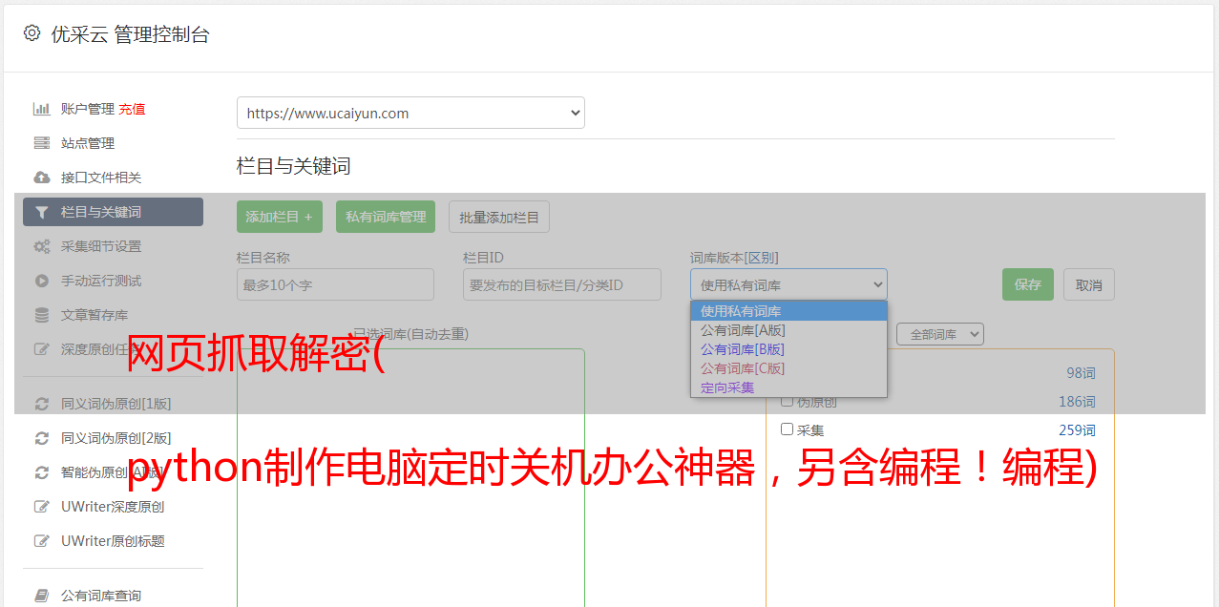Open the 全部词库 filter dropdown
Image resolution: width=1219 pixels, height=607 pixels.
tap(939, 334)
